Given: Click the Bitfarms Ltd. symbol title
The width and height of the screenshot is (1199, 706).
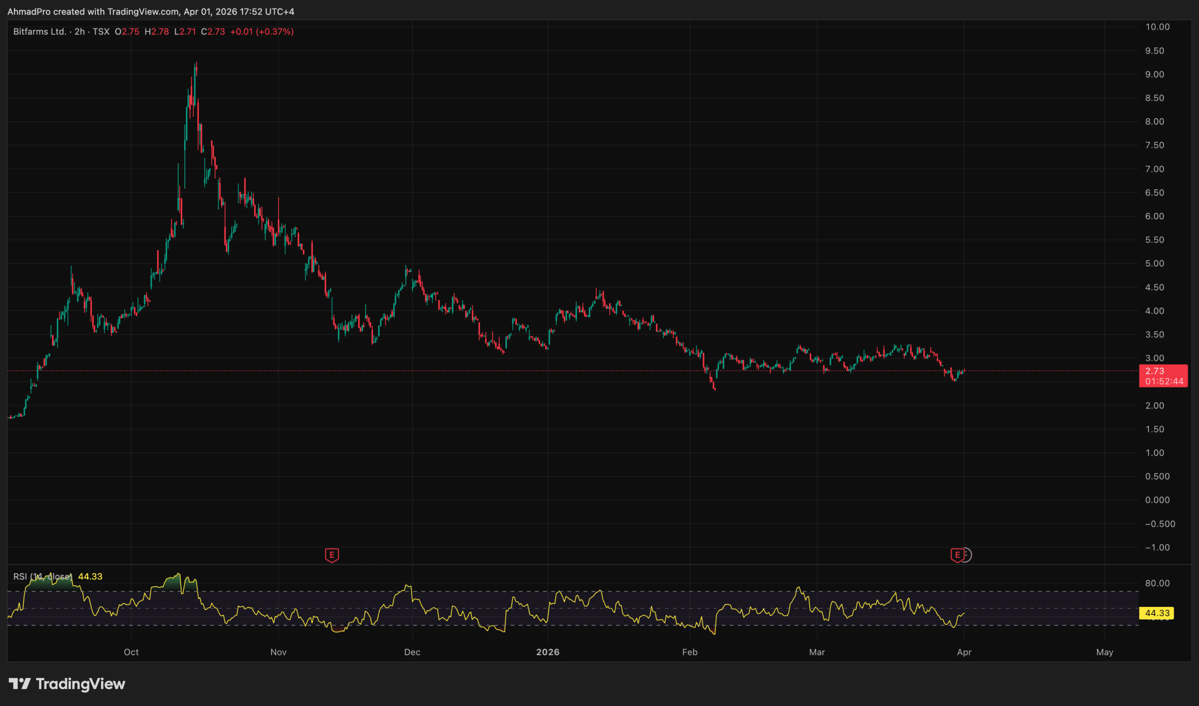Looking at the screenshot, I should pyautogui.click(x=39, y=31).
